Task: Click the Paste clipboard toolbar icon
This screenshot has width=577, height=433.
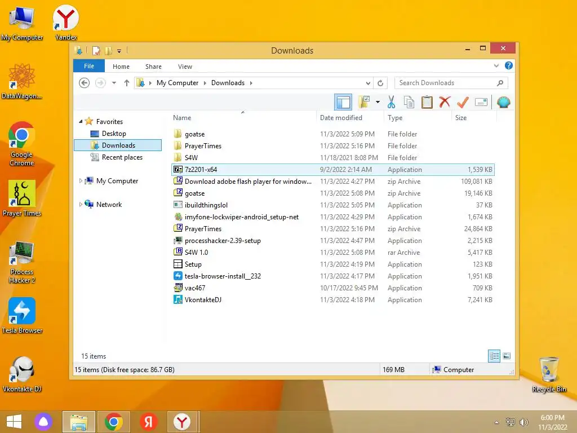Action: point(427,103)
